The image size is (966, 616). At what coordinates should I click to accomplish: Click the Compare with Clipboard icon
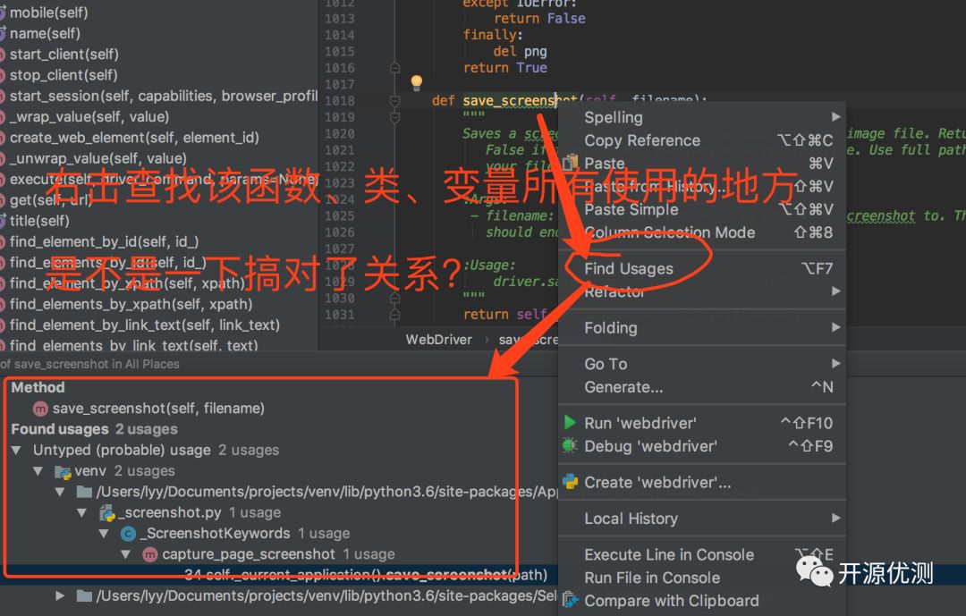click(x=571, y=600)
